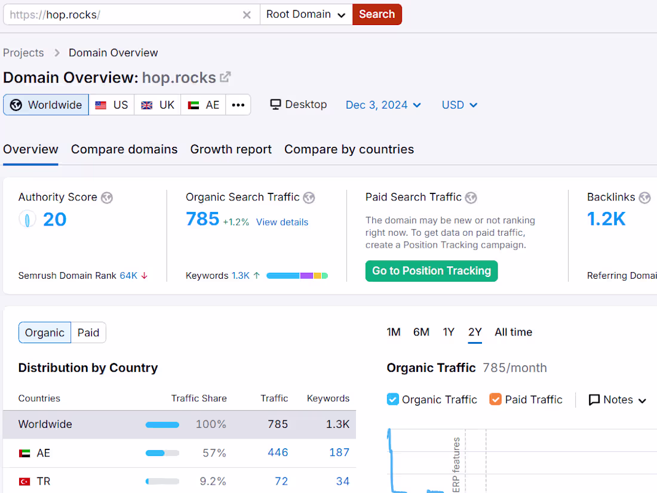The width and height of the screenshot is (657, 493).
Task: Clear the search field with the X icon
Action: point(247,15)
